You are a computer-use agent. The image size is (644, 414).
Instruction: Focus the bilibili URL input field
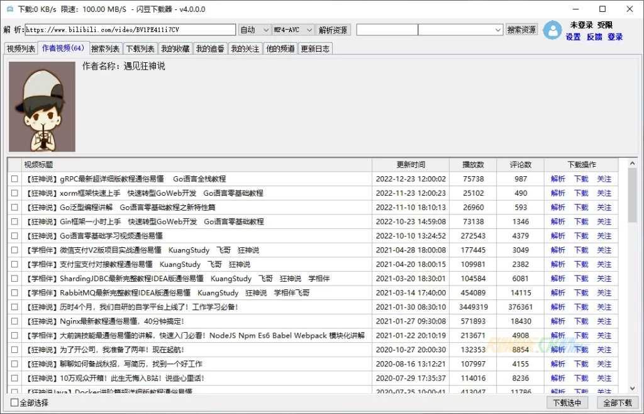(x=130, y=30)
